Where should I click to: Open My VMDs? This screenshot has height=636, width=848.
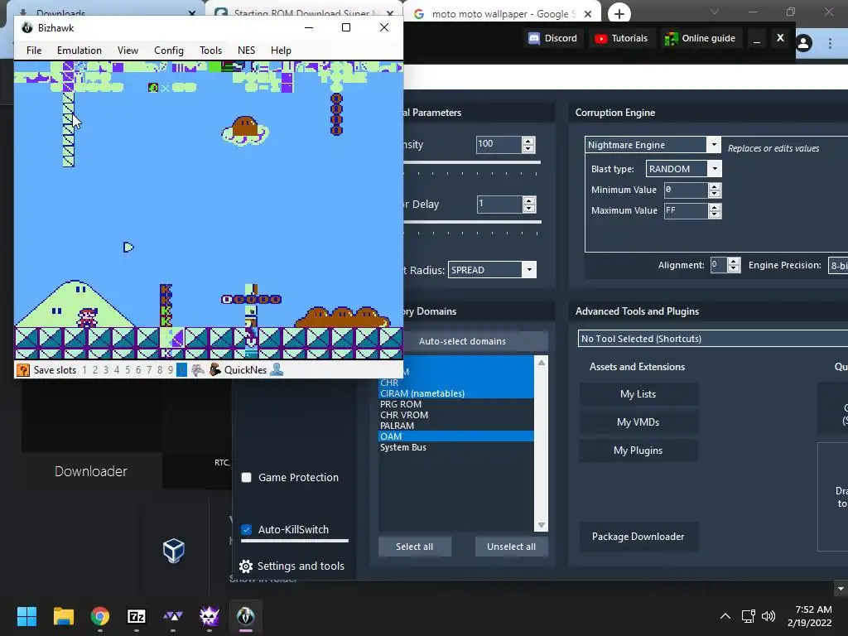pos(638,422)
